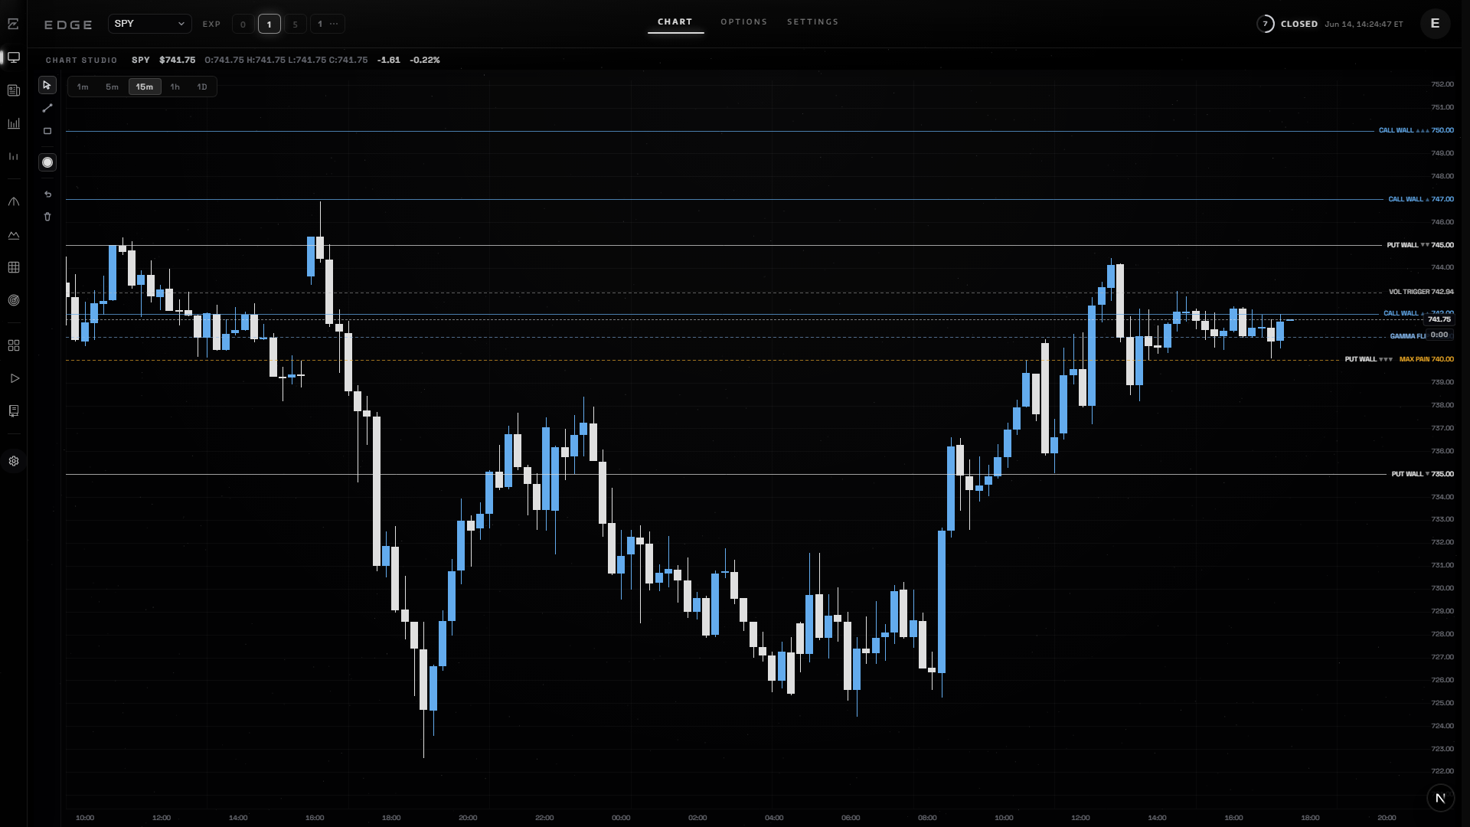Open the bar chart sidebar icon
The height and width of the screenshot is (827, 1470).
[x=14, y=123]
